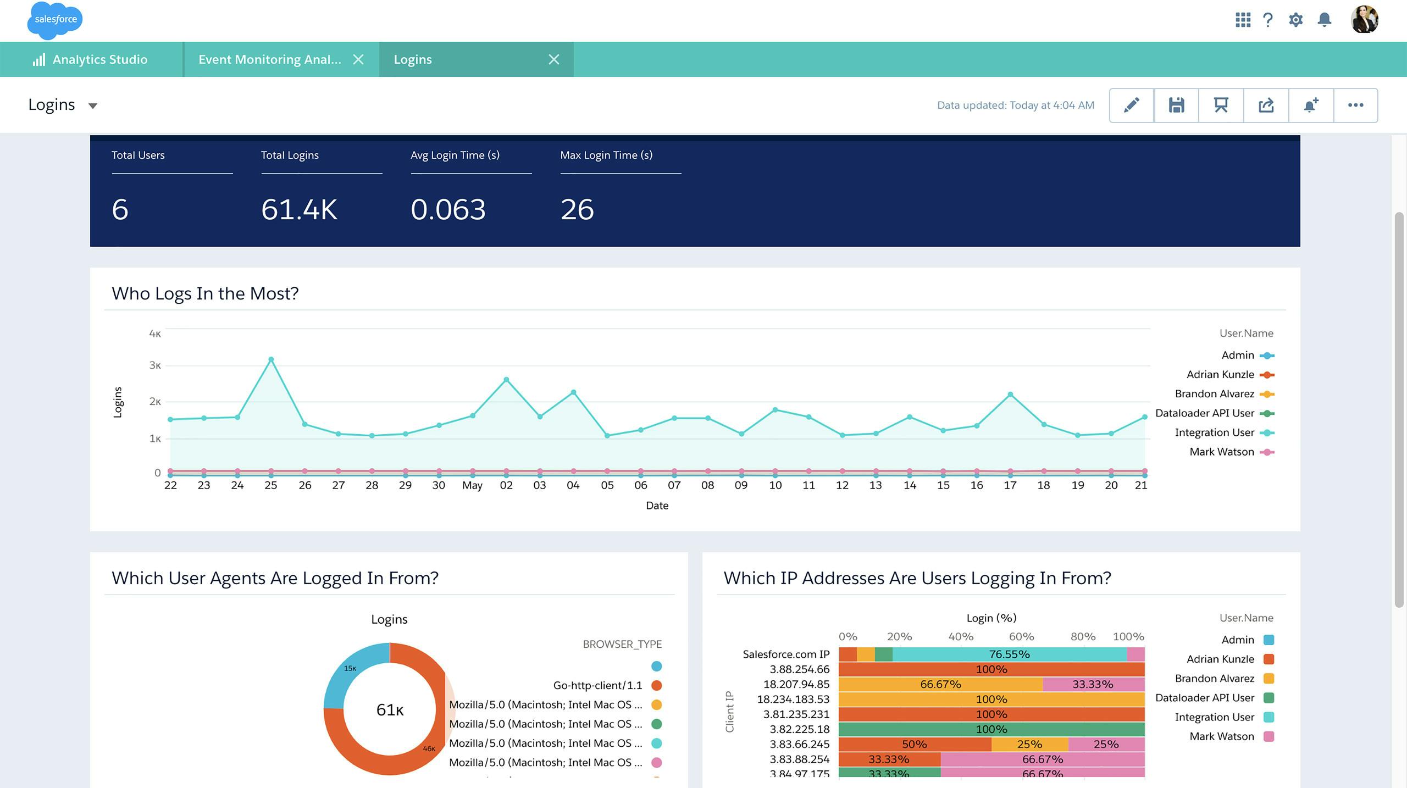Click the subscribe/alert icon

click(x=1310, y=104)
